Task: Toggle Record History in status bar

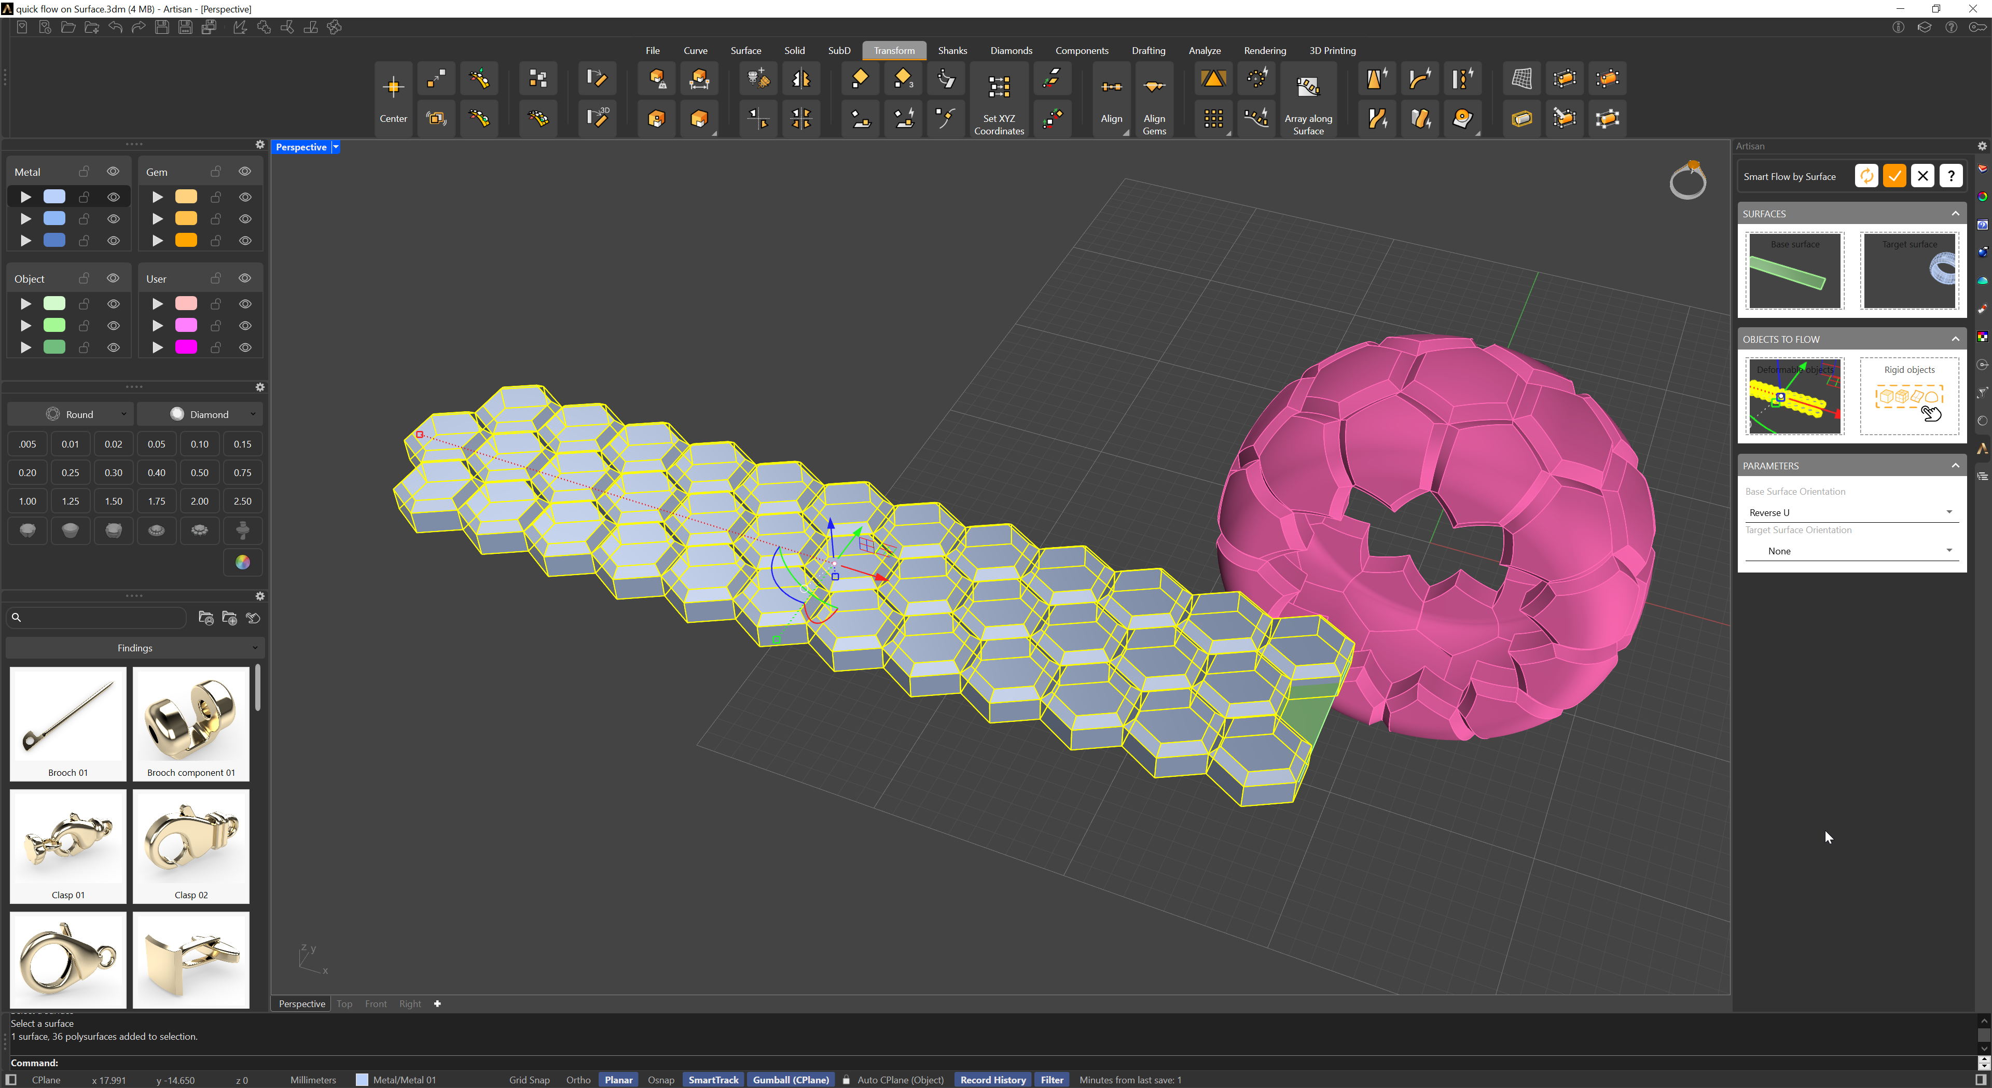Action: [x=993, y=1080]
